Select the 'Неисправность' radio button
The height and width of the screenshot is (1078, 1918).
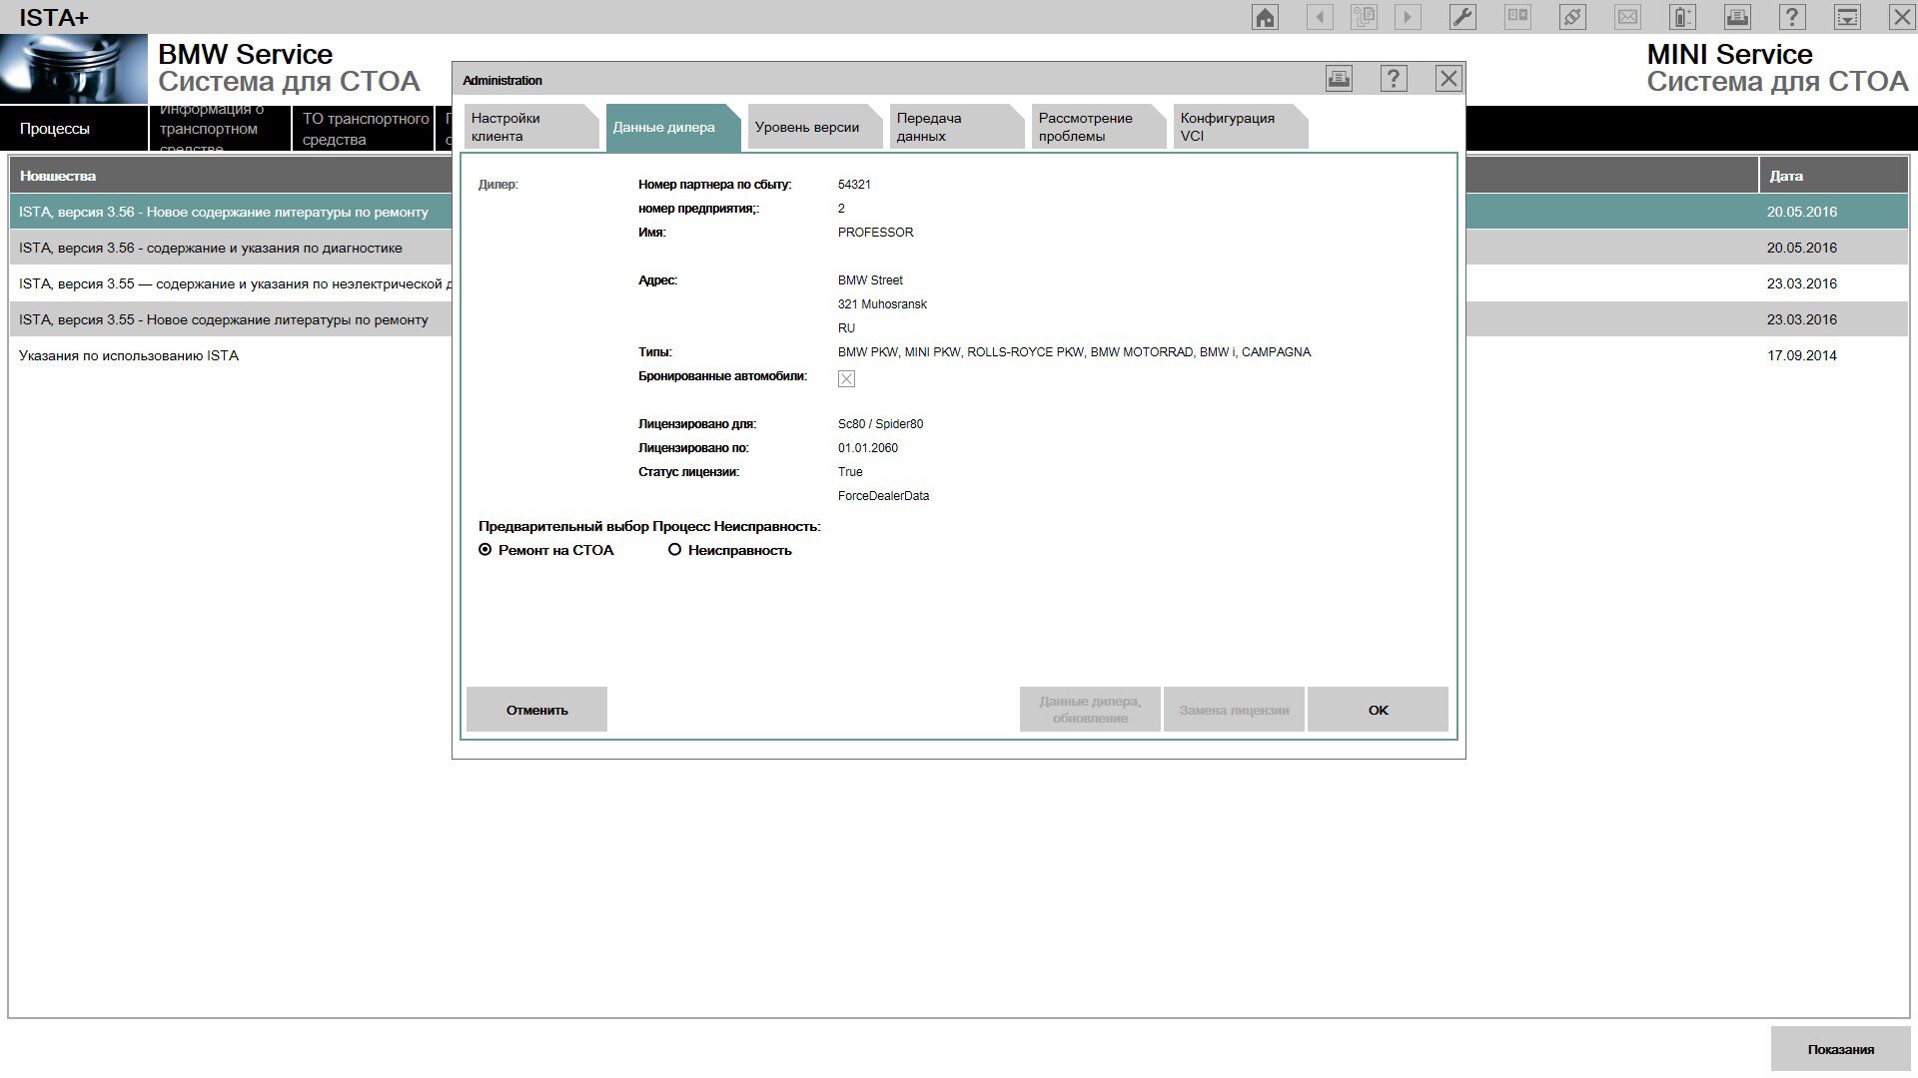[x=675, y=550]
